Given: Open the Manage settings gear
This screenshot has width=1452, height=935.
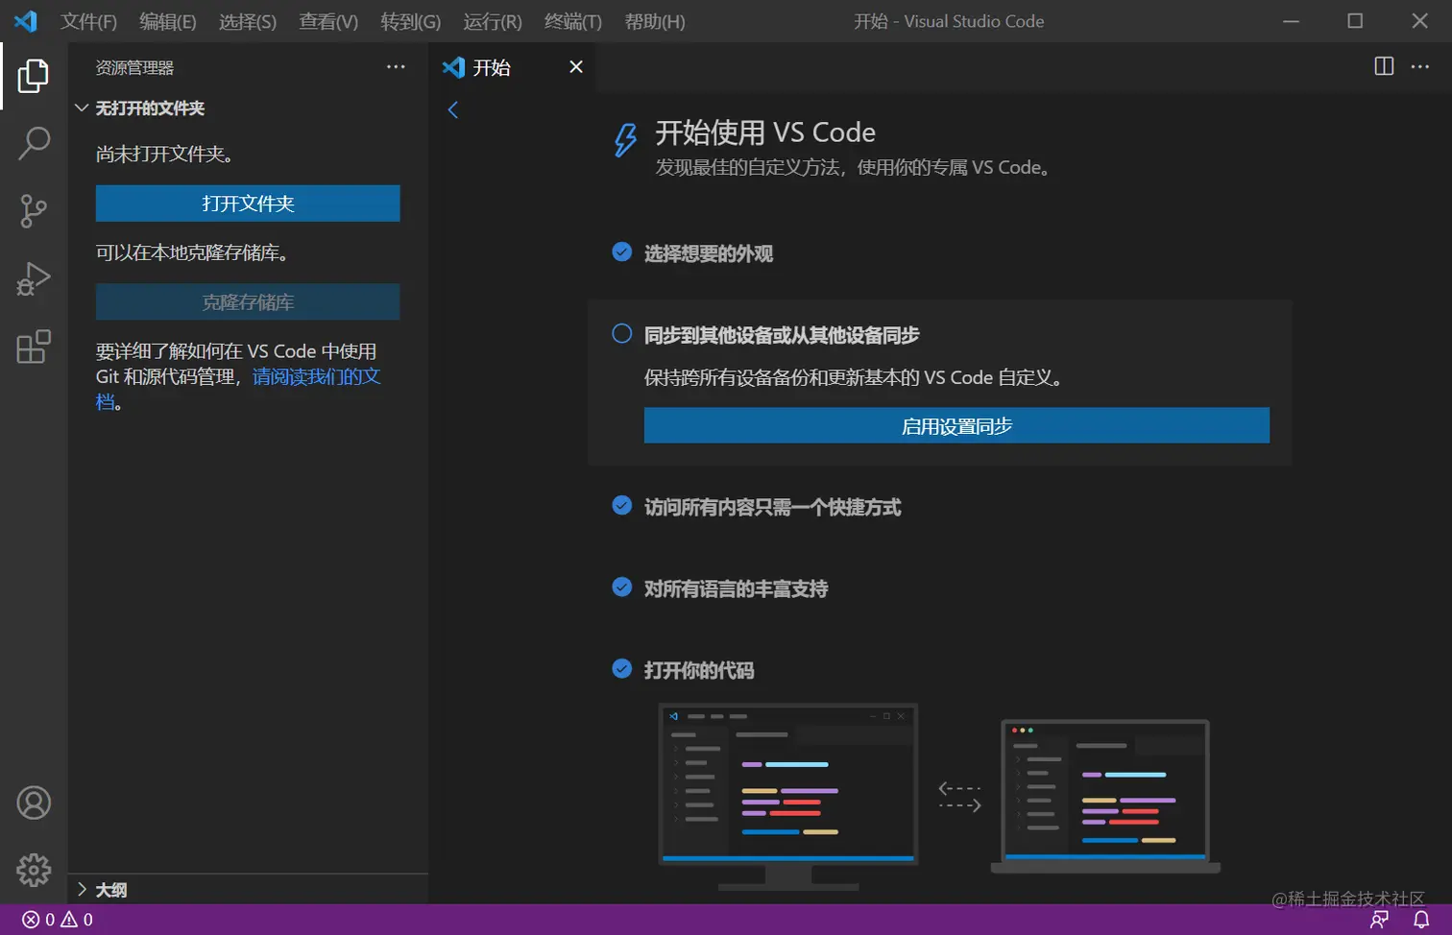Looking at the screenshot, I should point(34,870).
